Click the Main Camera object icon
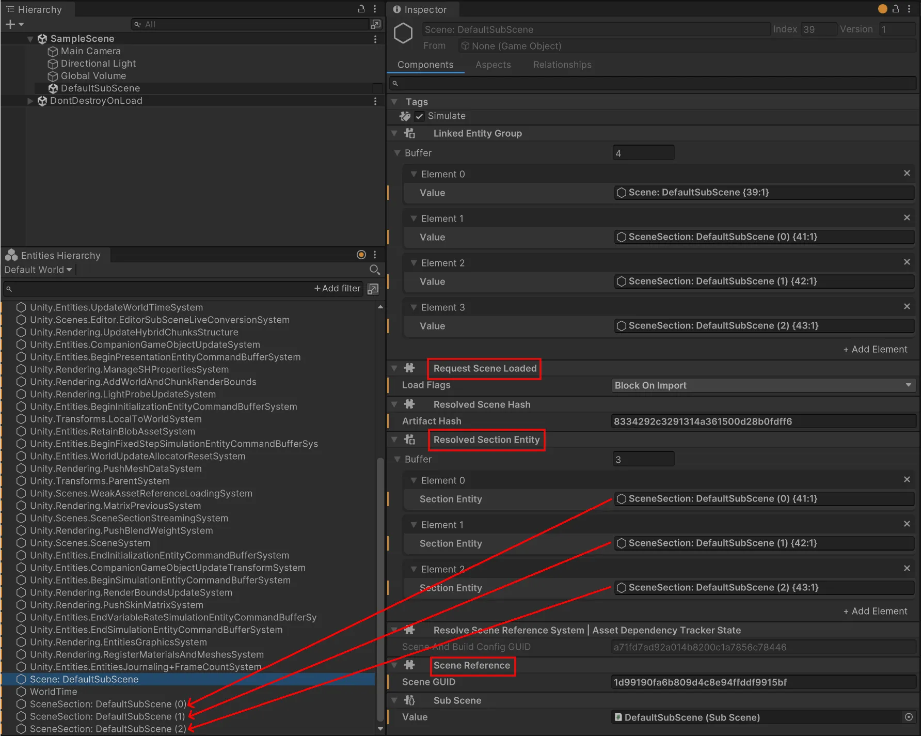 53,51
